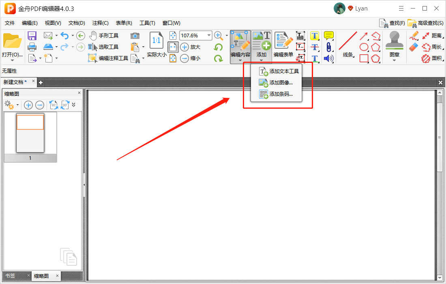Image resolution: width=446 pixels, height=284 pixels.
Task: Select the red Rectangle shape tool
Action: (x=364, y=58)
